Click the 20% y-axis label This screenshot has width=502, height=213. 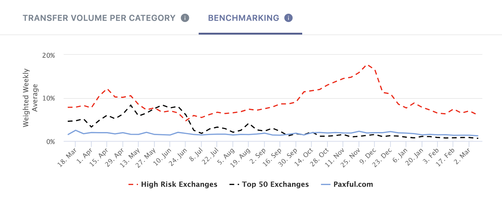pyautogui.click(x=49, y=56)
